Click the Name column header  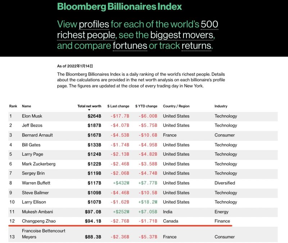tap(27, 106)
